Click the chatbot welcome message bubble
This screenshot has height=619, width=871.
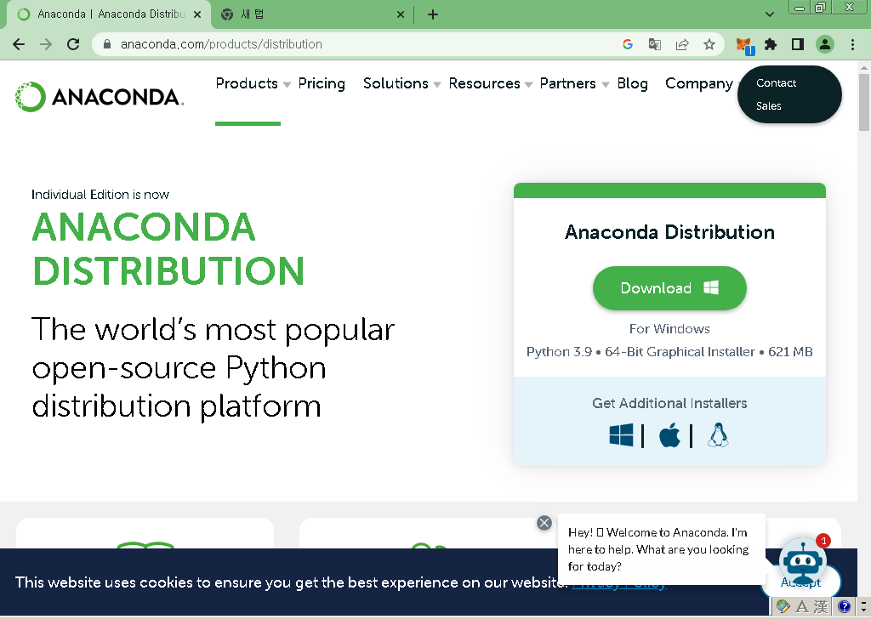pos(661,549)
